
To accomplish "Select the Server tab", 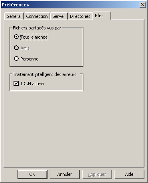I will tap(59, 16).
